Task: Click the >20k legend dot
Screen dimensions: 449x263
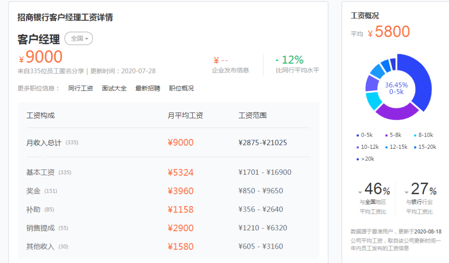Action: (358, 159)
